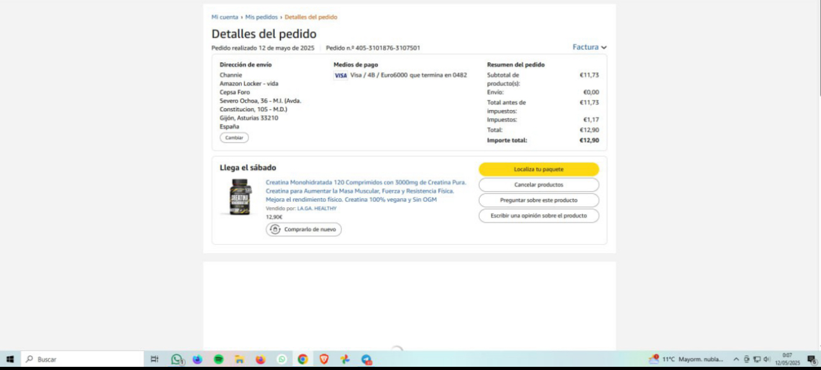Click the weather widget showing 11°C

tap(686, 359)
